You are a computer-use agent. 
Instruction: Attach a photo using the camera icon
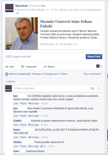click(x=92, y=88)
